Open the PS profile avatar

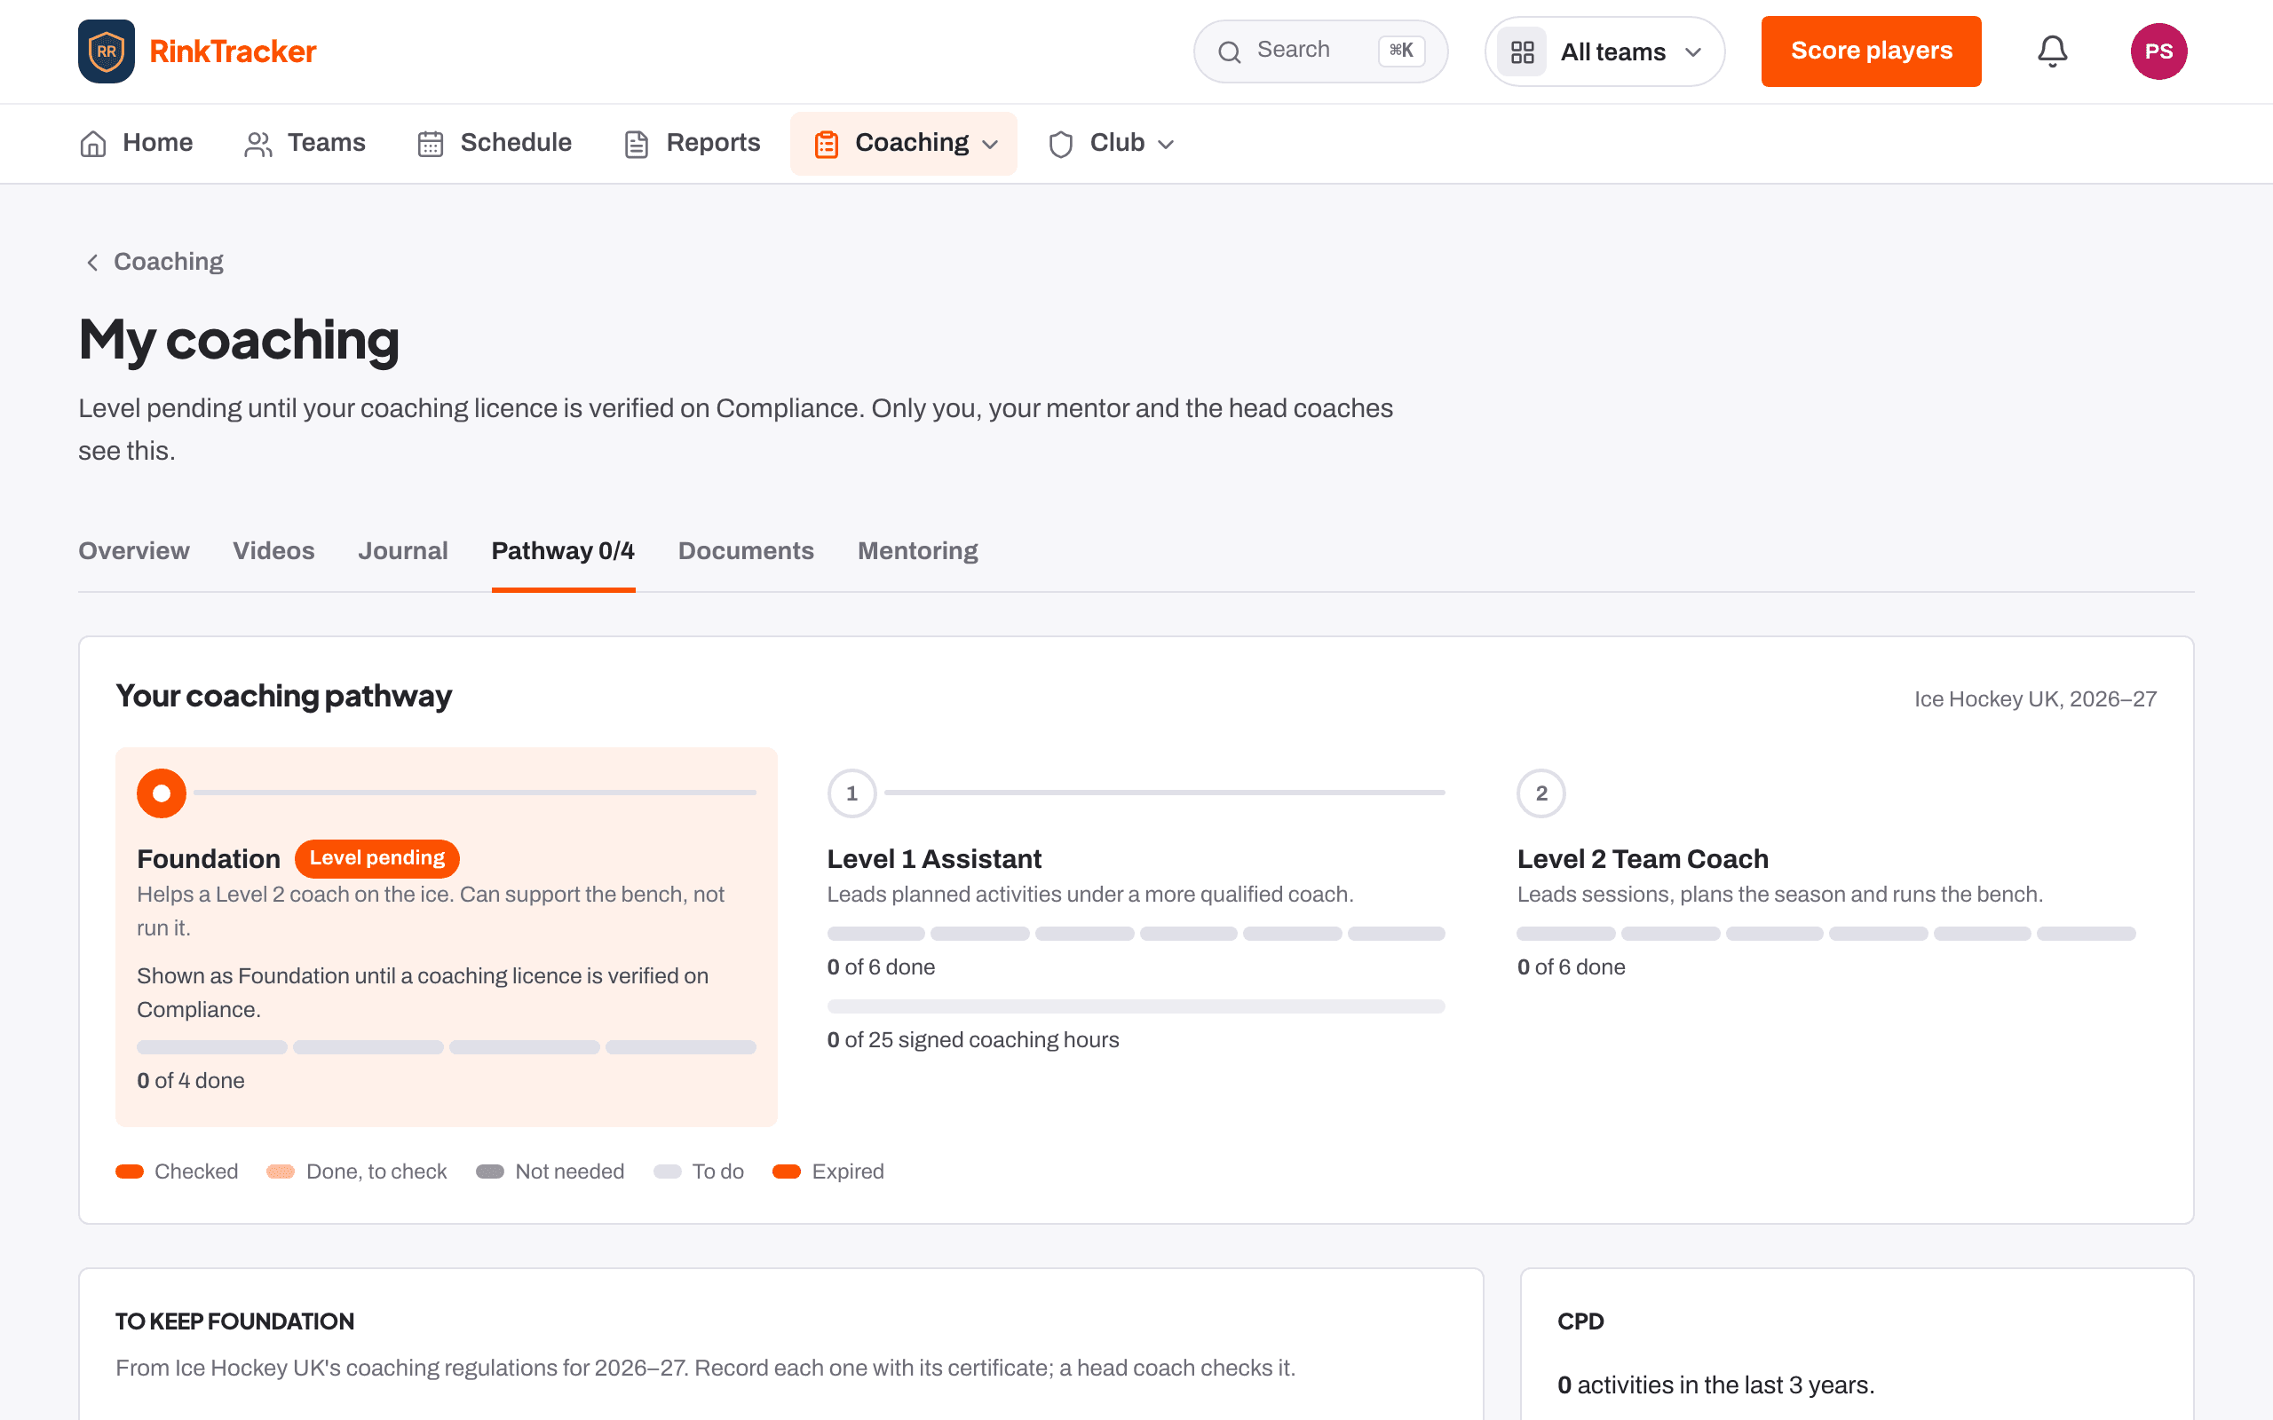pos(2158,51)
